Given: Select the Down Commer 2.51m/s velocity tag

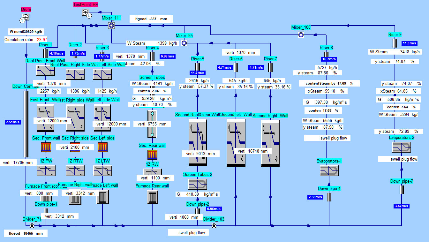Looking at the screenshot, I should tap(12, 122).
